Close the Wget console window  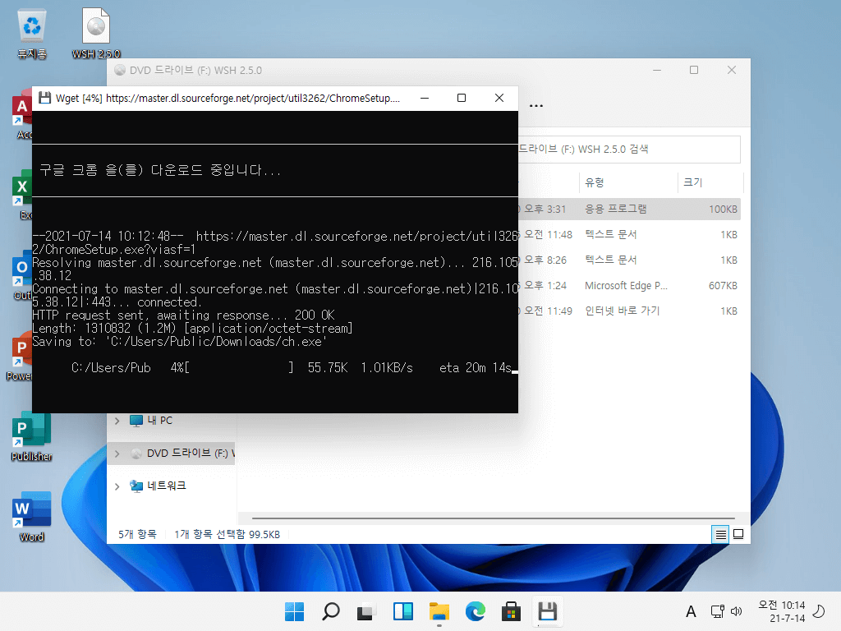point(499,98)
